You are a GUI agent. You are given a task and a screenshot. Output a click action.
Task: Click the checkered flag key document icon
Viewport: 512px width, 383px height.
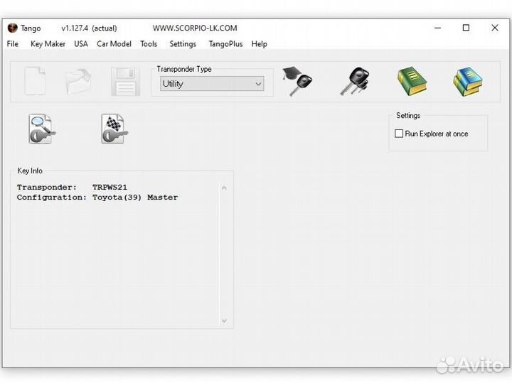pos(114,129)
